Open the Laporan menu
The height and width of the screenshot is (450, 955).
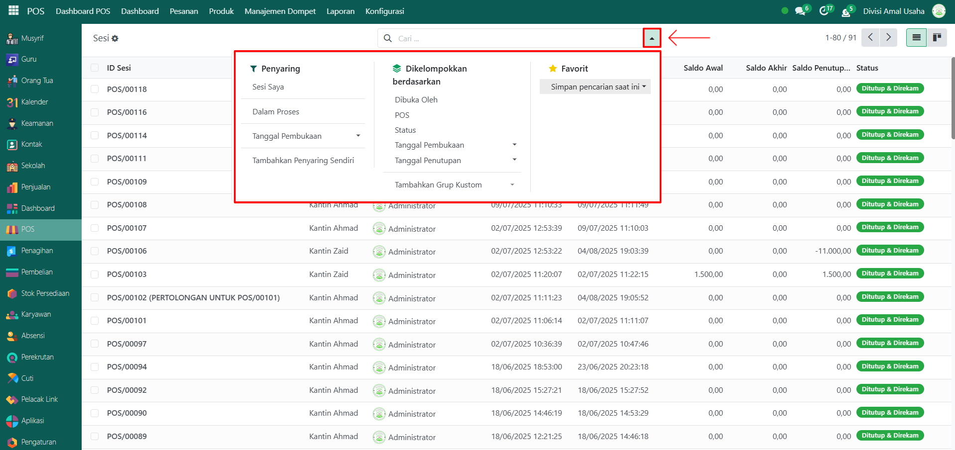(x=340, y=11)
